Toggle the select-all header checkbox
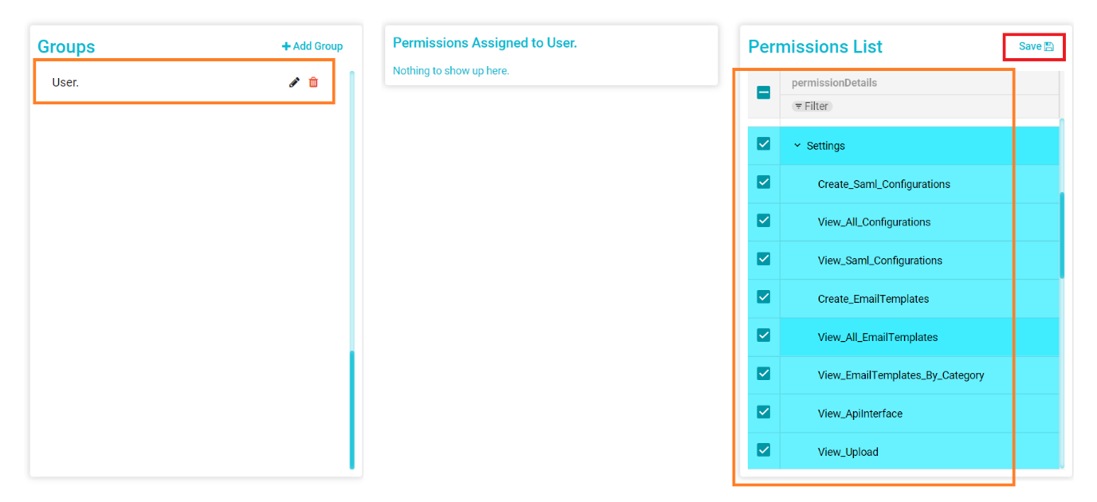 click(763, 92)
